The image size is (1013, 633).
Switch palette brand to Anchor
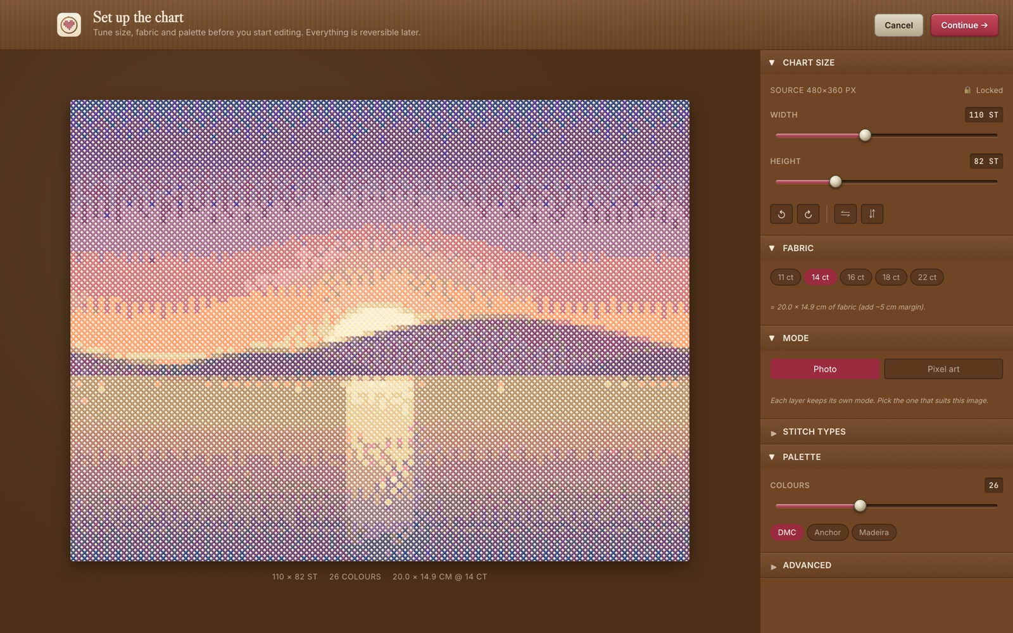[x=827, y=532]
